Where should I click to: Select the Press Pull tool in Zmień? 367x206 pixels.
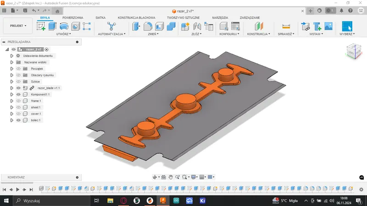pyautogui.click(x=137, y=27)
